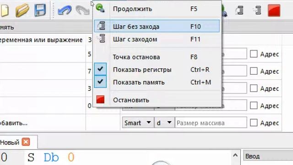The width and height of the screenshot is (293, 165).
Task: Click the Step into toolbar icon
Action: pyautogui.click(x=257, y=10)
